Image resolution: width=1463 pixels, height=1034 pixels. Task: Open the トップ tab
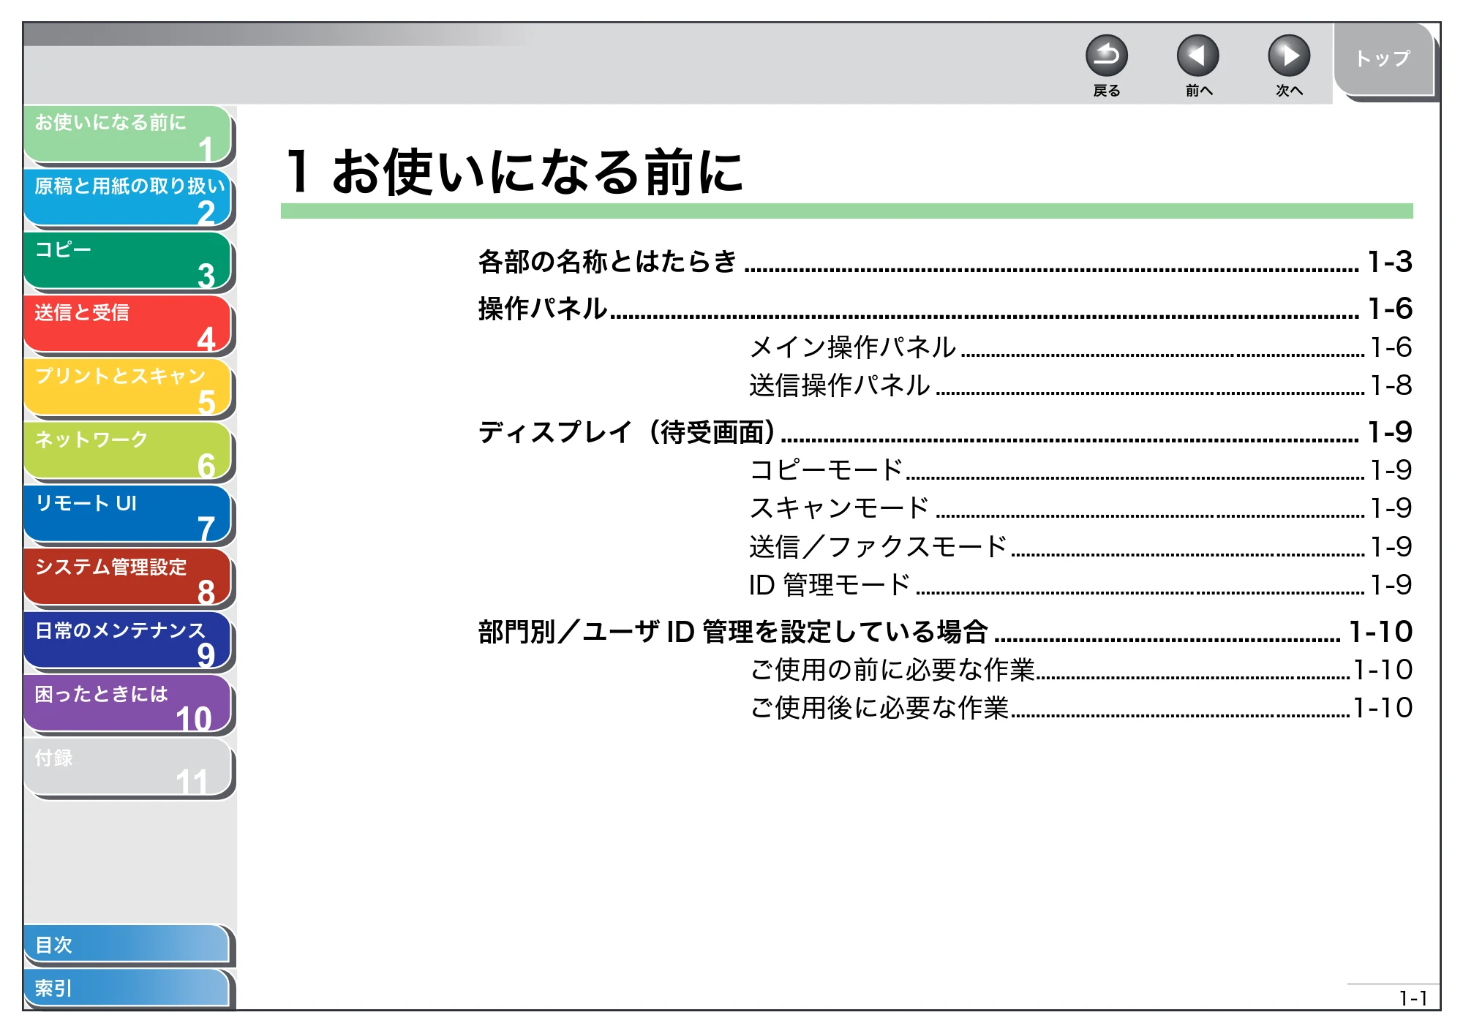1383,59
